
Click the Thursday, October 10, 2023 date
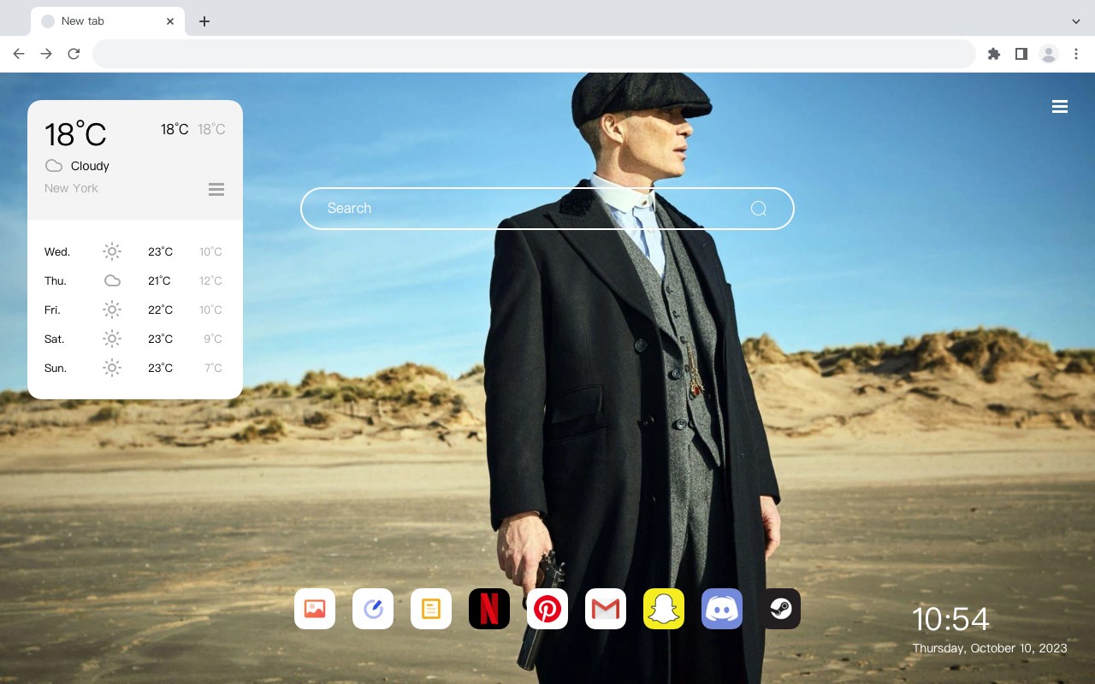990,648
